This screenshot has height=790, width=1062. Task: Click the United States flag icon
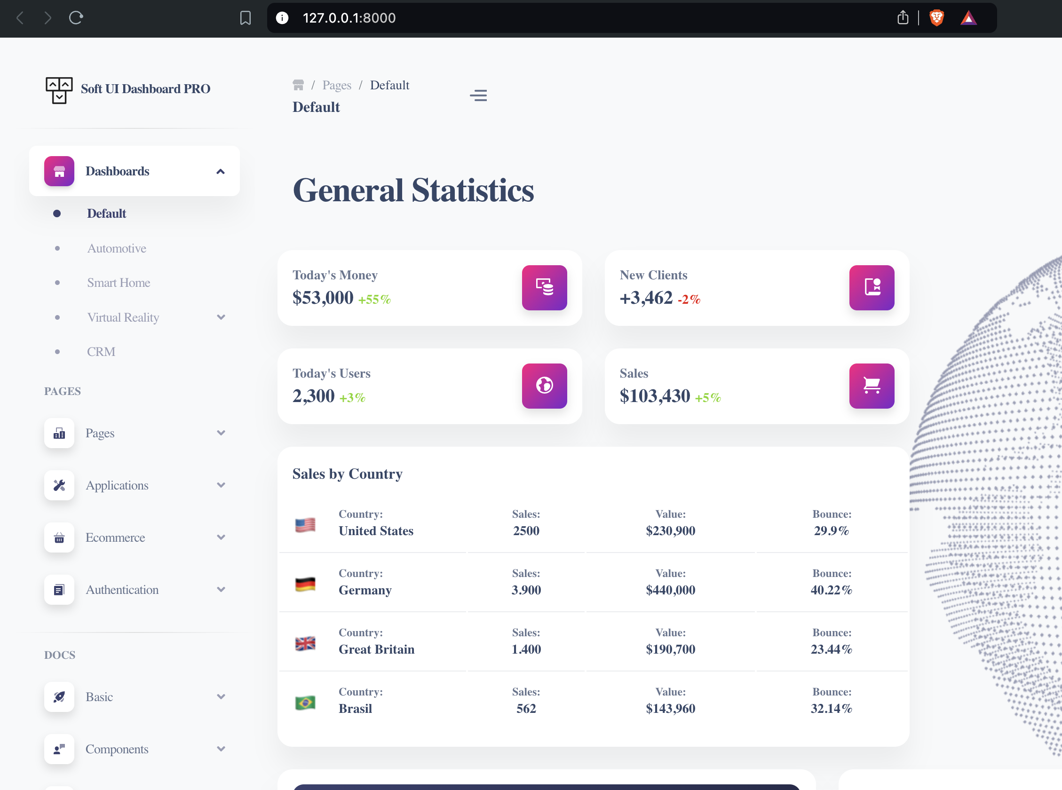pyautogui.click(x=305, y=525)
